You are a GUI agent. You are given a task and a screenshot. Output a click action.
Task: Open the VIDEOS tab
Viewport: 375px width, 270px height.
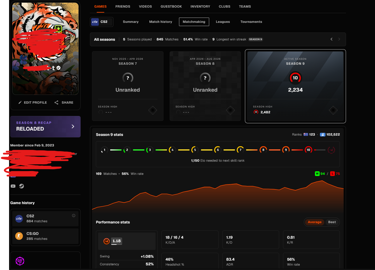[x=145, y=6]
